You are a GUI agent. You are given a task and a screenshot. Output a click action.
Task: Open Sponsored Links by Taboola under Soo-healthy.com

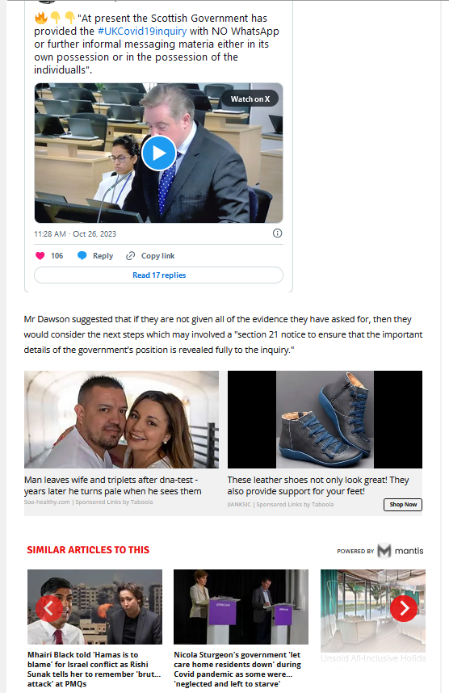114,502
